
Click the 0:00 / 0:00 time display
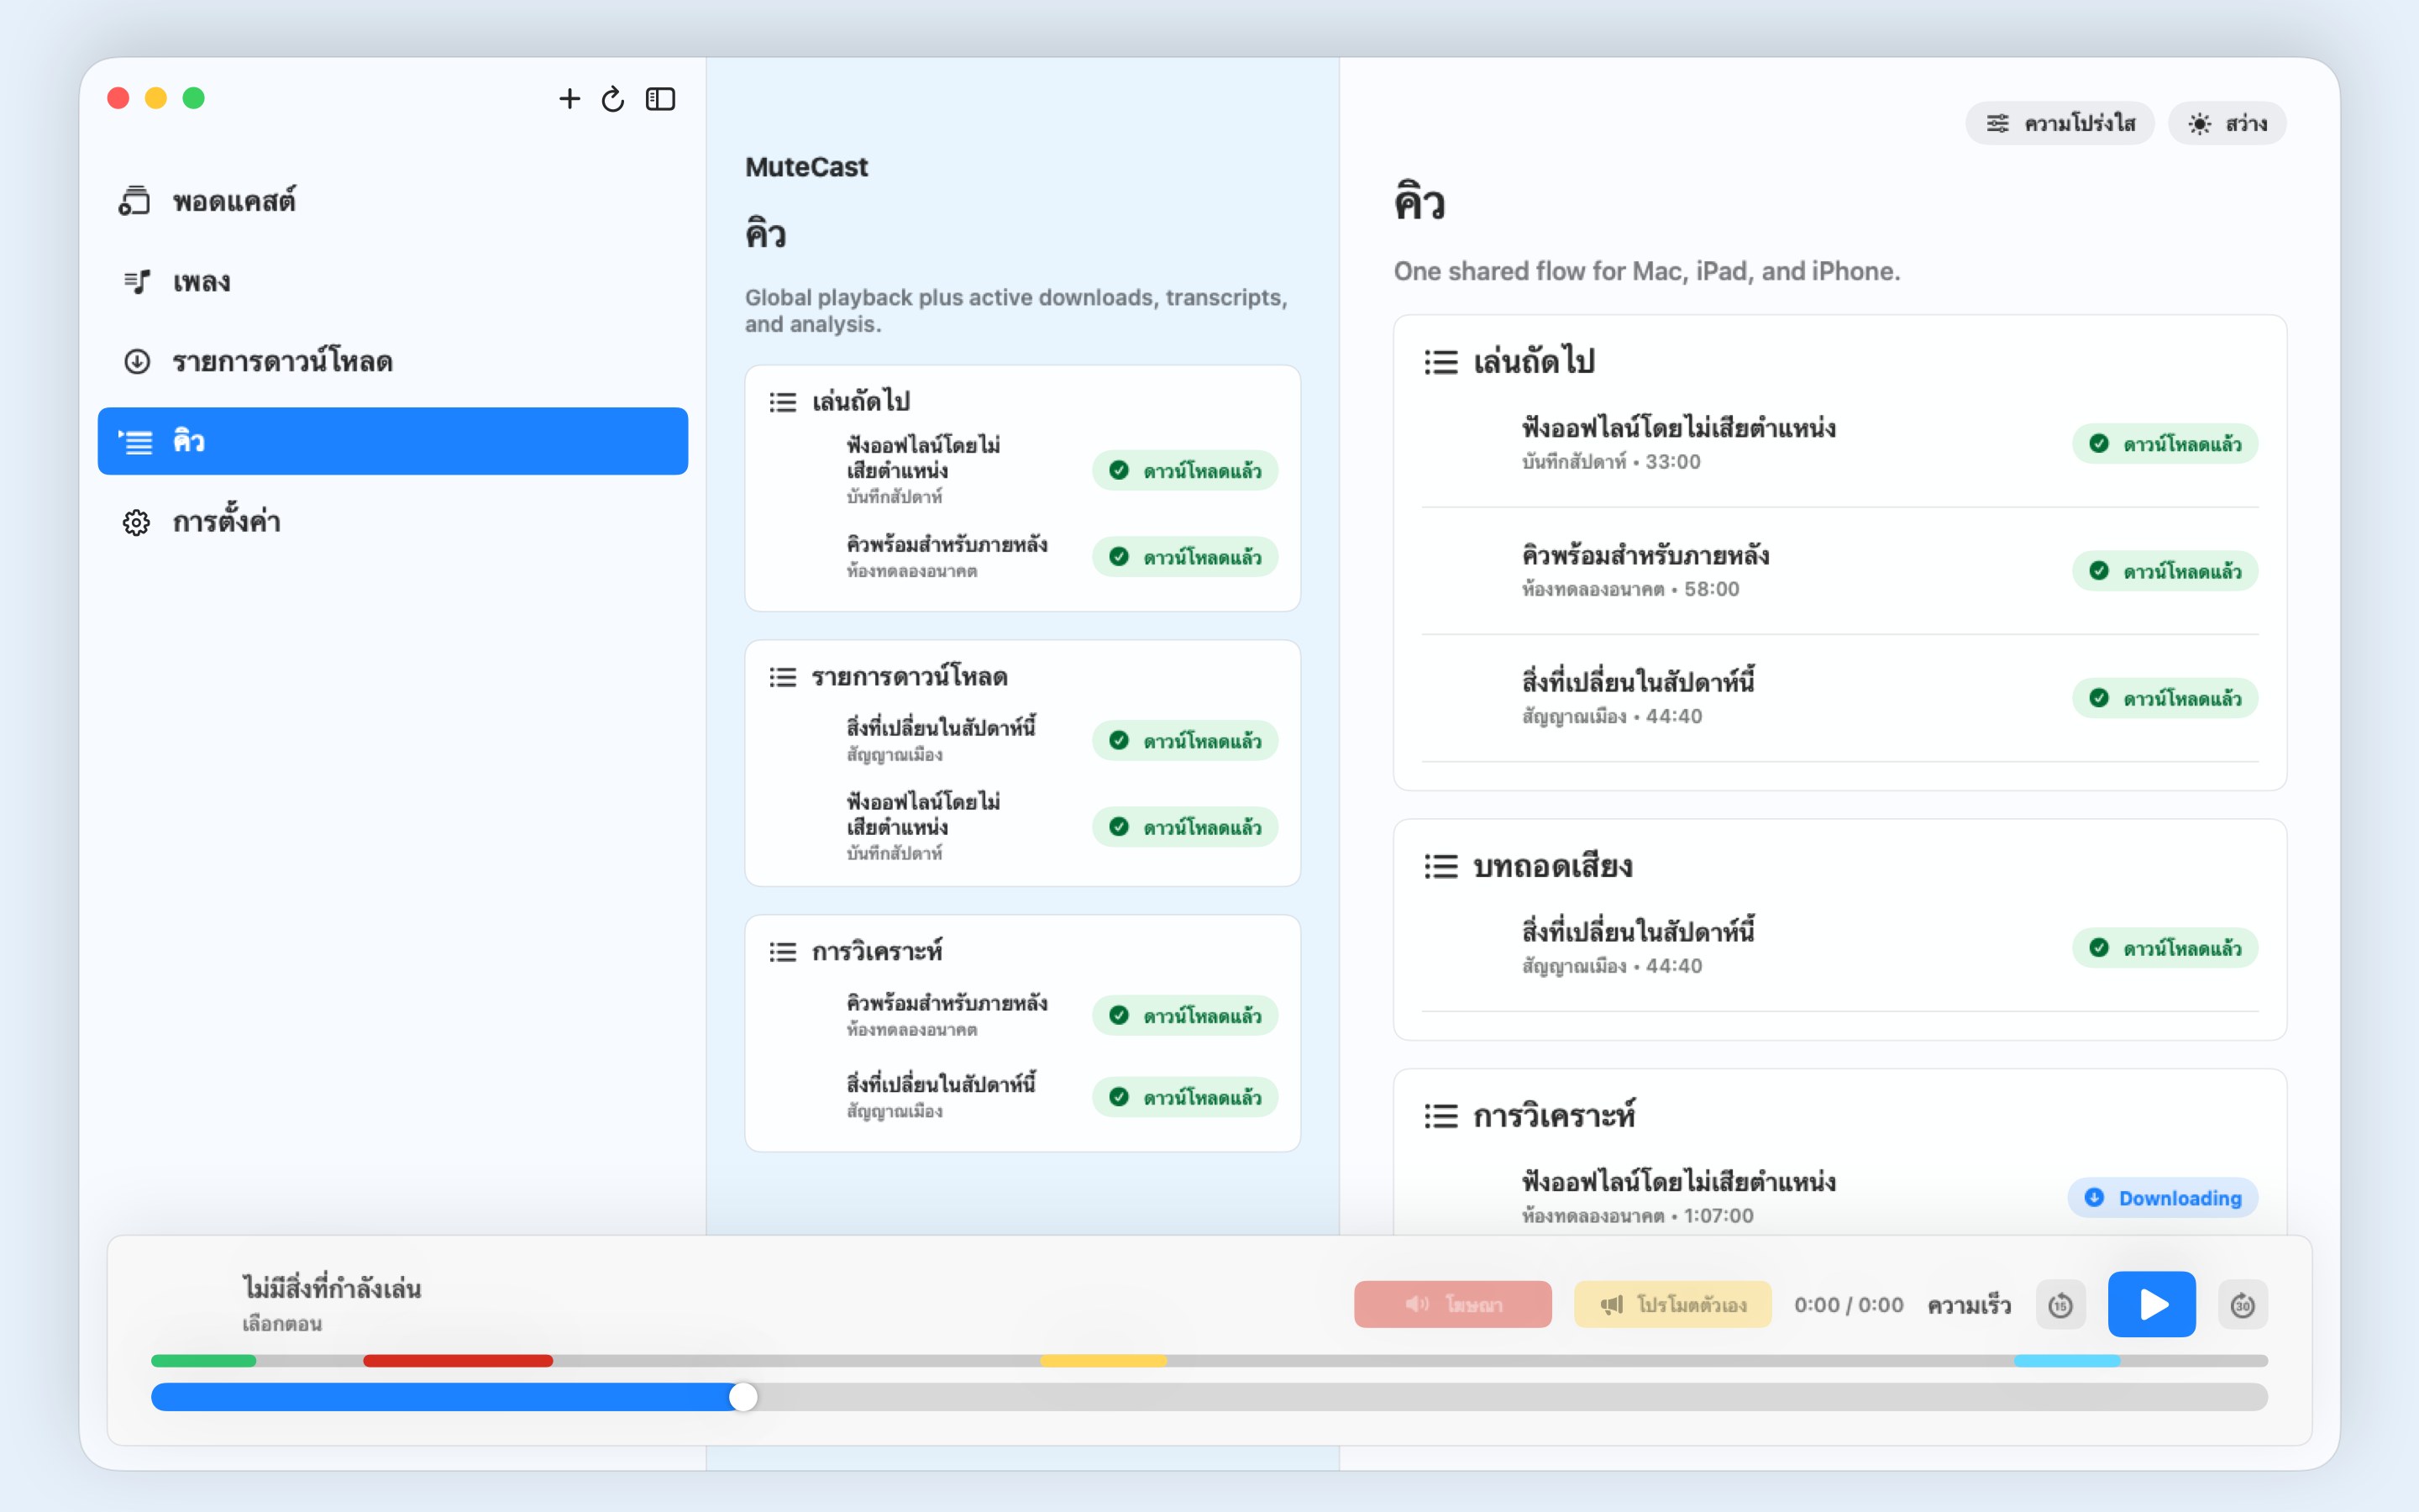[x=1848, y=1305]
